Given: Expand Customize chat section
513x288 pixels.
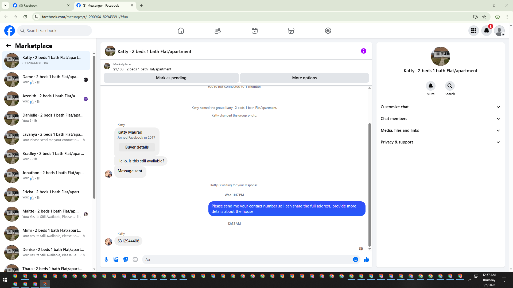Looking at the screenshot, I should coord(441,107).
